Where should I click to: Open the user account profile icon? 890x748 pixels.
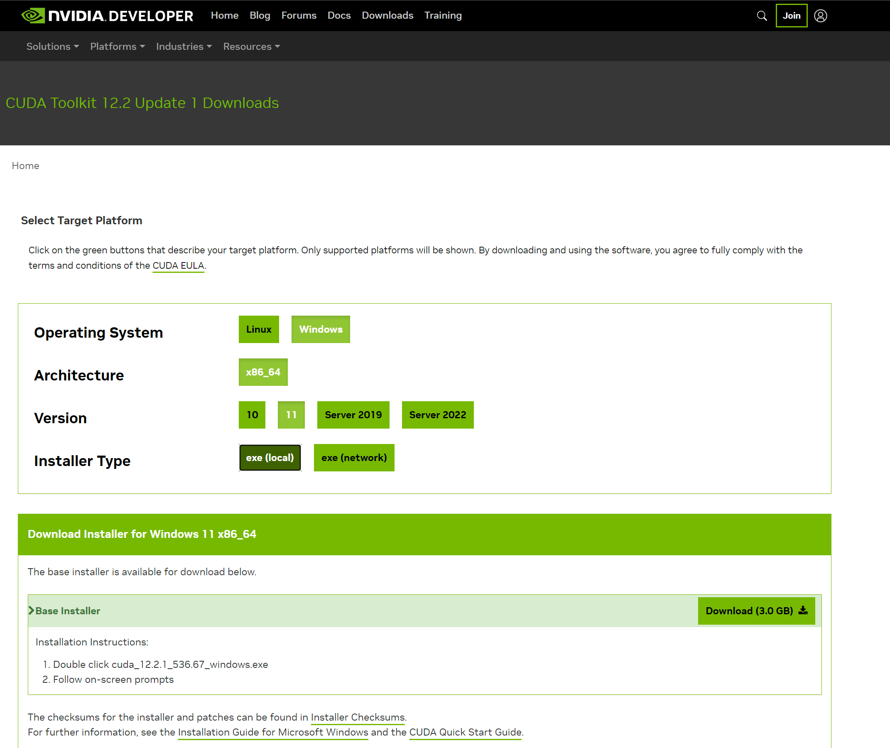click(x=821, y=16)
